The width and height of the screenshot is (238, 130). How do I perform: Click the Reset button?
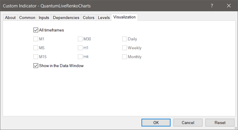click(x=220, y=123)
